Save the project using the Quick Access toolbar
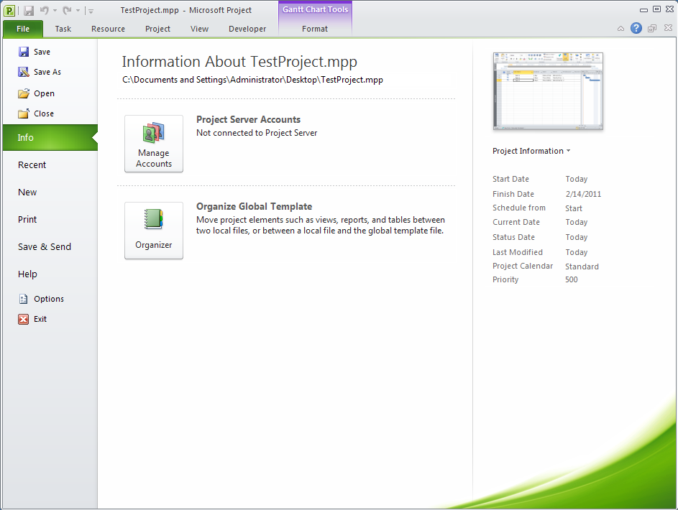This screenshot has height=510, width=678. pyautogui.click(x=29, y=10)
